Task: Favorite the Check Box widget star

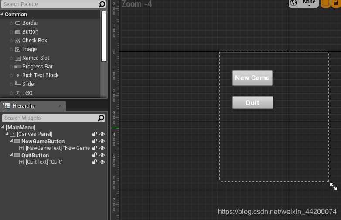Action: pos(11,41)
